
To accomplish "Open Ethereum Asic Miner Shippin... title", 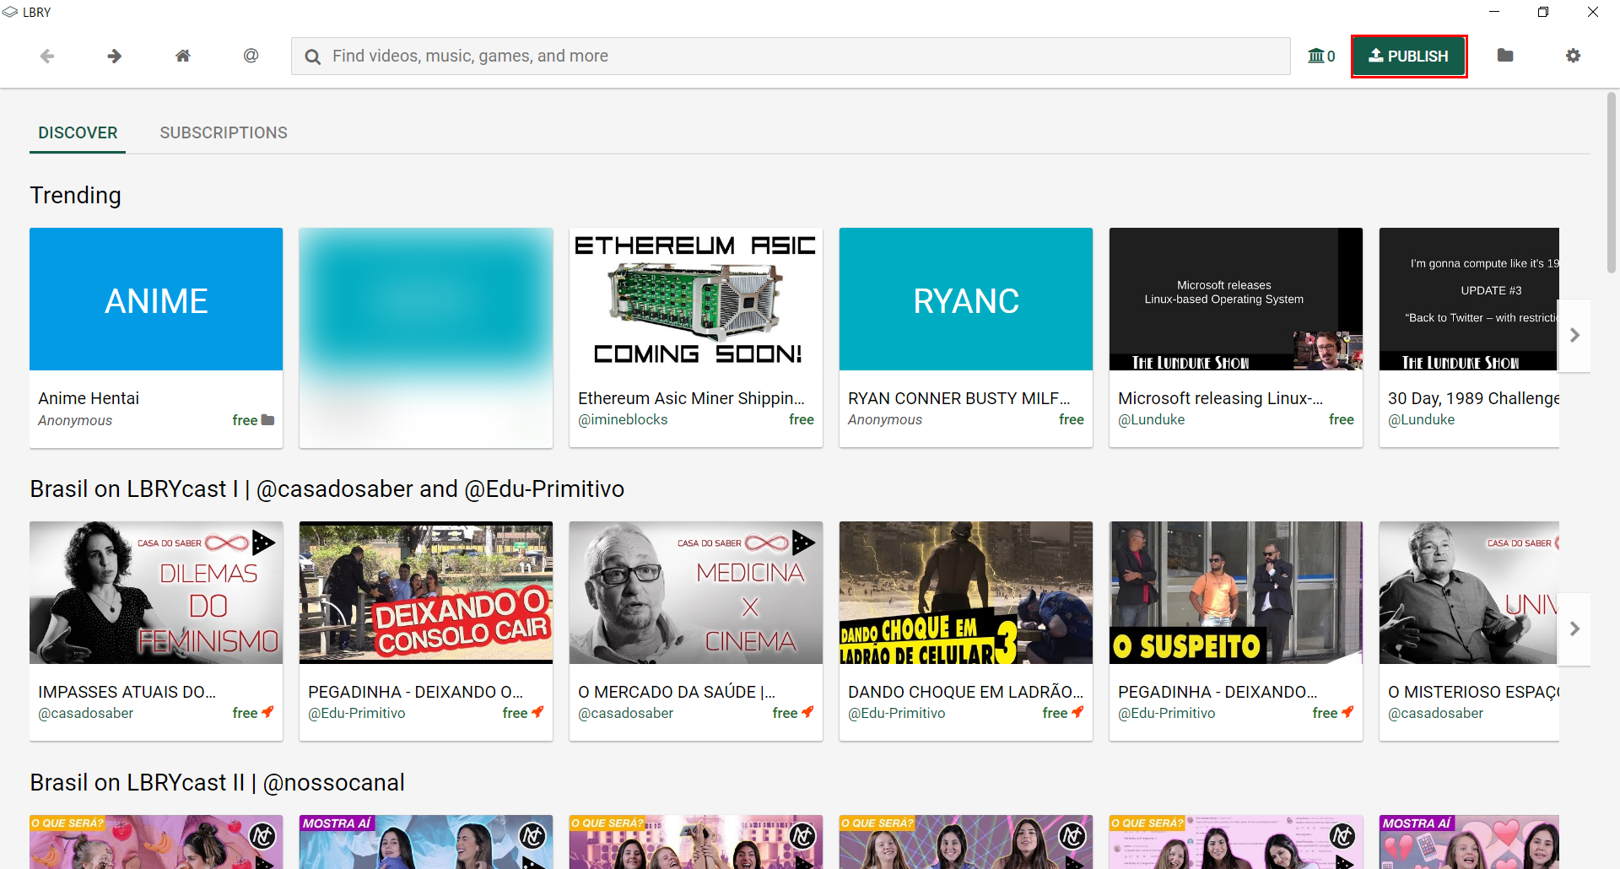I will pyautogui.click(x=691, y=398).
